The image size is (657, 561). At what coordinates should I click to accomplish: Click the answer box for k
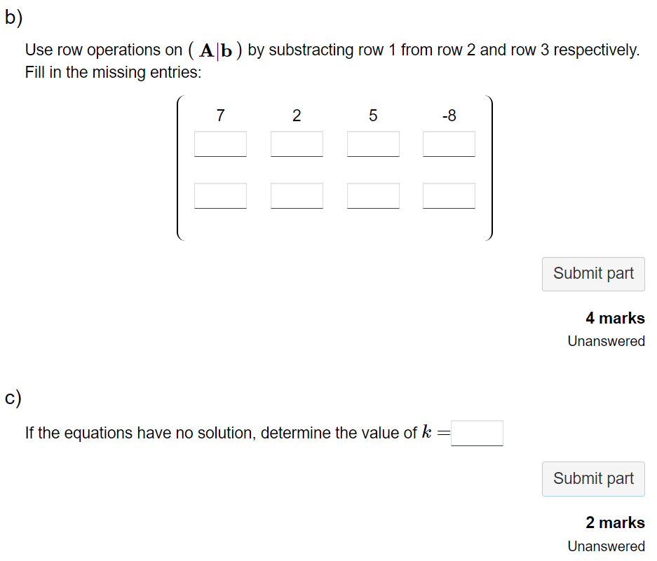[x=477, y=433]
